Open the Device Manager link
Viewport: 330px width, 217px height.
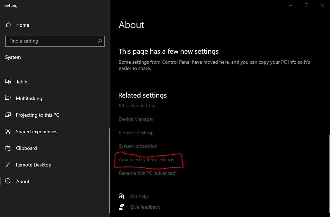(136, 119)
